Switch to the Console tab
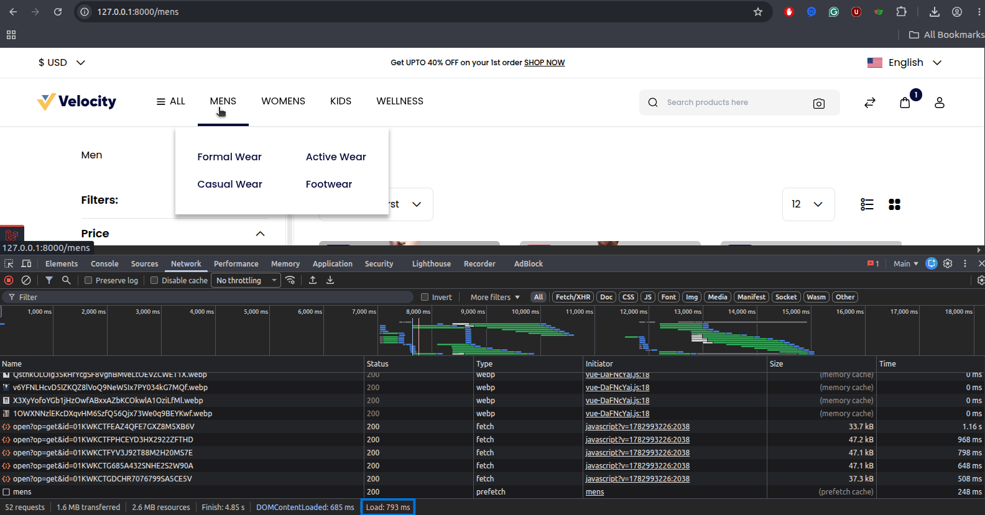The height and width of the screenshot is (515, 985). point(104,263)
